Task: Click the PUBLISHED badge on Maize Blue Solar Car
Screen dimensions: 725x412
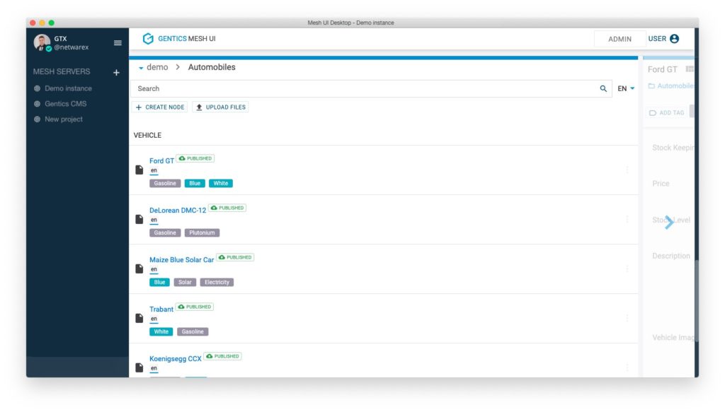Action: [235, 257]
